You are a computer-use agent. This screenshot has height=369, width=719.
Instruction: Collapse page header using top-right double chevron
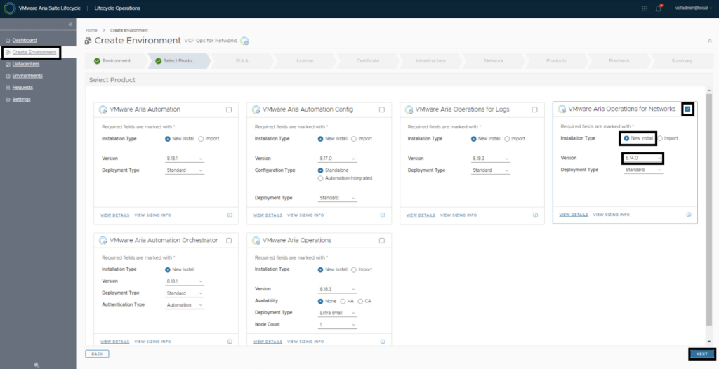[709, 41]
